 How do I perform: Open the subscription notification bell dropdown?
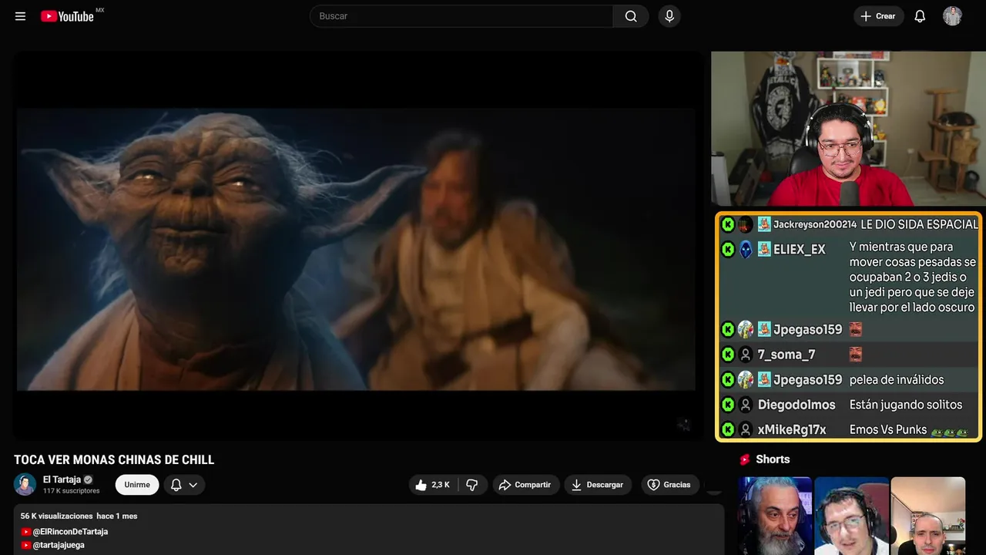[x=184, y=485]
